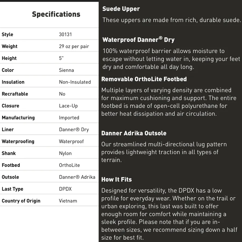
Task: Click the Closure value Lace-Up
Action: click(68, 106)
